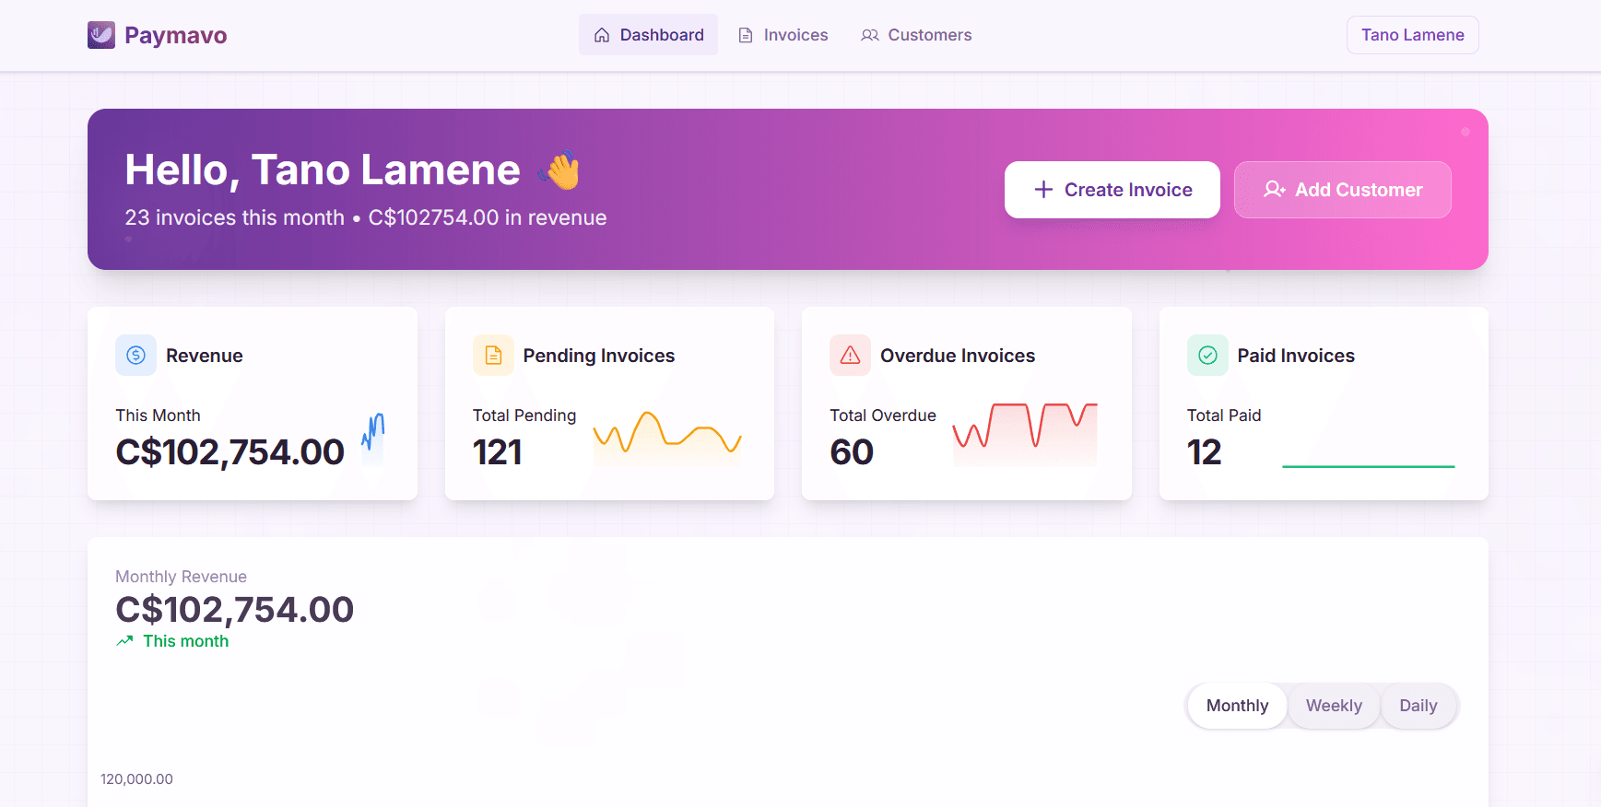Click the Paymavo brand name

176,35
